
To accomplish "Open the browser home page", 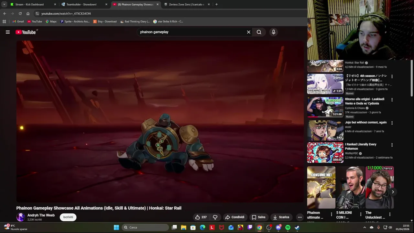I will point(28,14).
